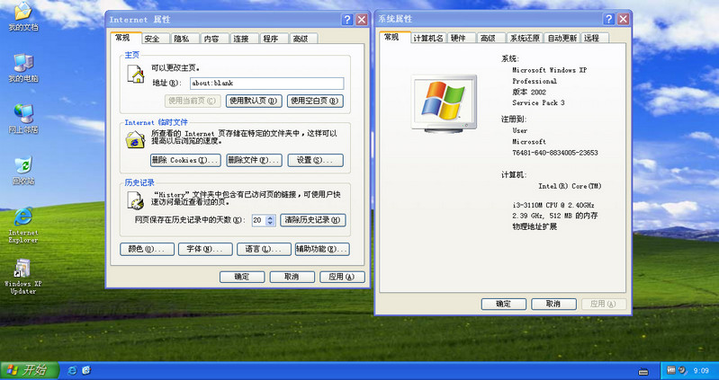Click the input method tray icon
Screen dimensions: 719x380
point(670,370)
